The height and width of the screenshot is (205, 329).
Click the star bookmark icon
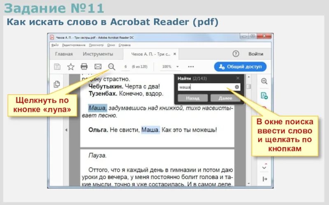(x=71, y=66)
